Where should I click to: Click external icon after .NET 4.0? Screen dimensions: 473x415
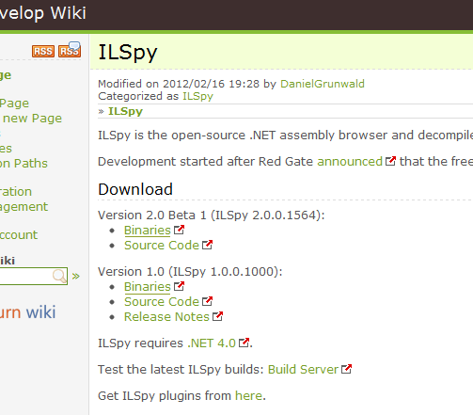[244, 343]
